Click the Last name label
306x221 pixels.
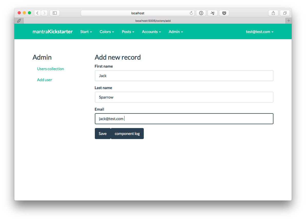point(103,88)
